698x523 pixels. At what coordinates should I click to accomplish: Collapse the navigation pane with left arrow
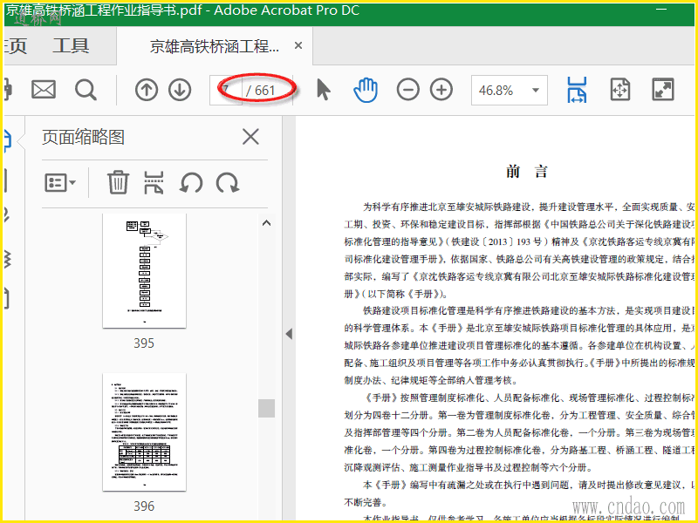coord(289,334)
